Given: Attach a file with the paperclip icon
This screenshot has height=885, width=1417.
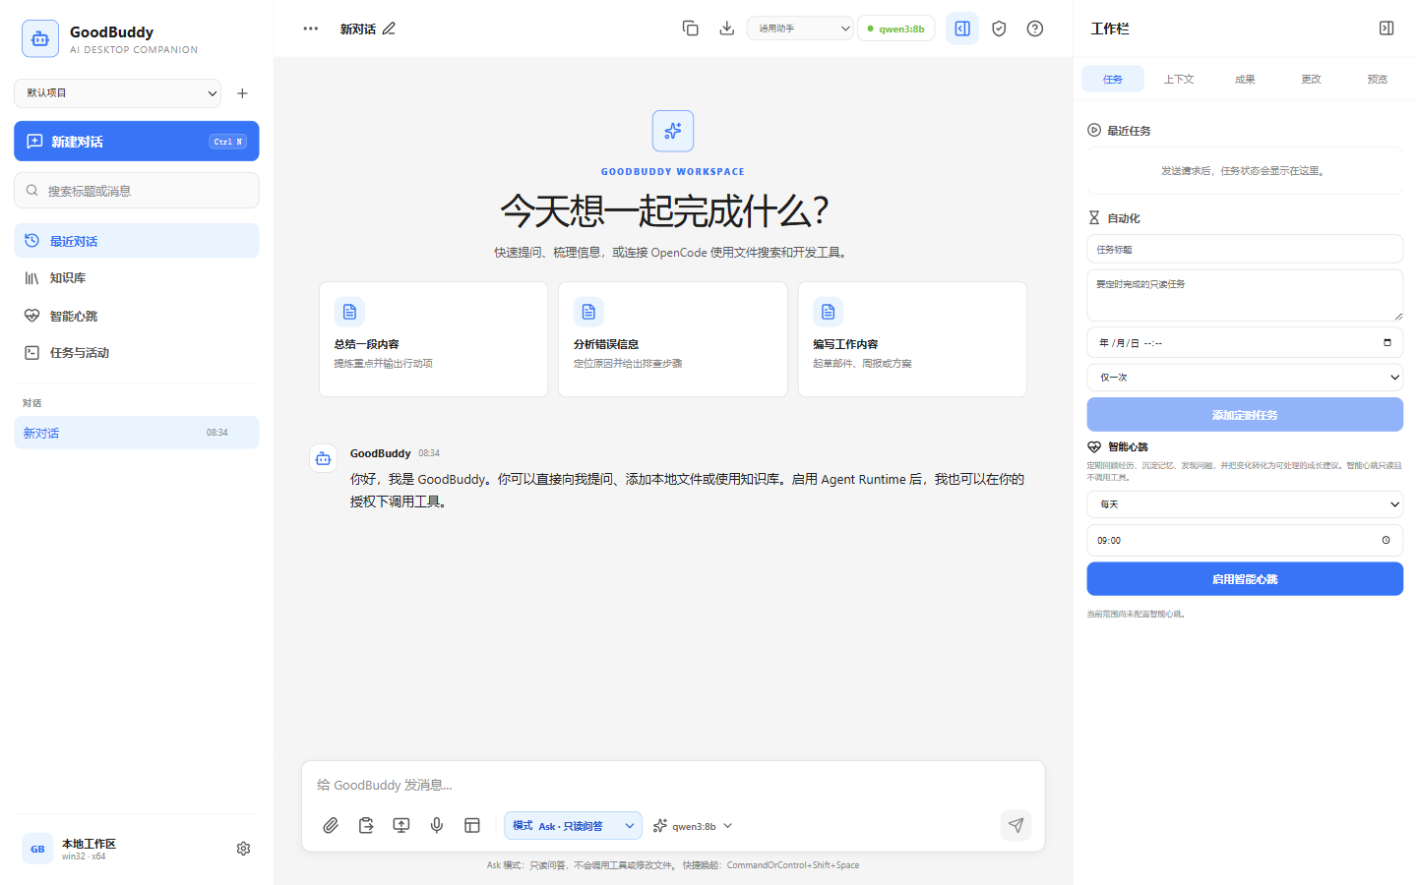Looking at the screenshot, I should point(331,825).
